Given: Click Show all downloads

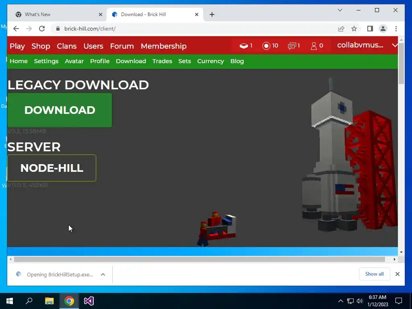Looking at the screenshot, I should click(x=375, y=274).
